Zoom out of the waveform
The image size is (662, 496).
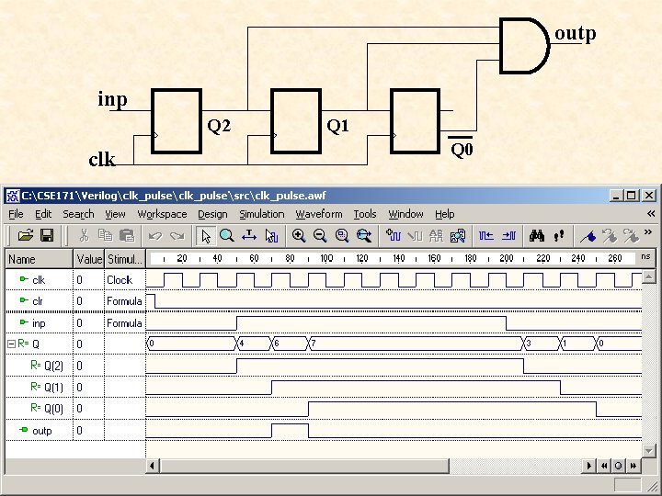pyautogui.click(x=320, y=235)
